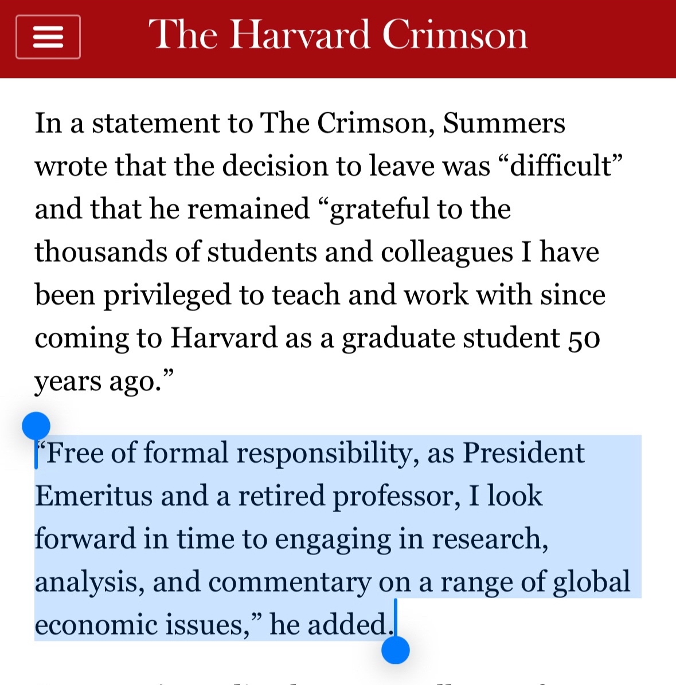Click the word "global" in the highlighted text

tap(591, 582)
